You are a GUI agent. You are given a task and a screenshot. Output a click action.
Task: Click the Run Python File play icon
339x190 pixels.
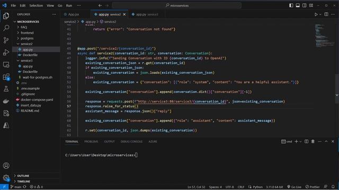(316, 14)
